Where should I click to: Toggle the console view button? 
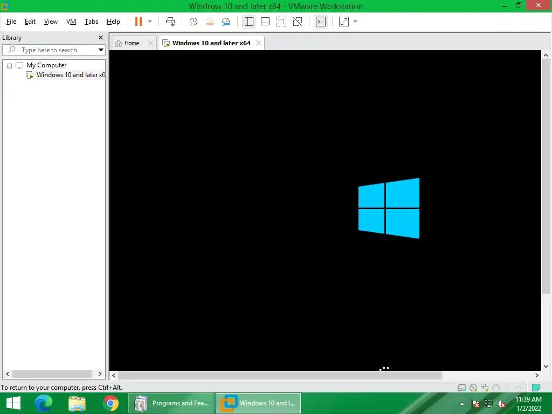click(321, 22)
